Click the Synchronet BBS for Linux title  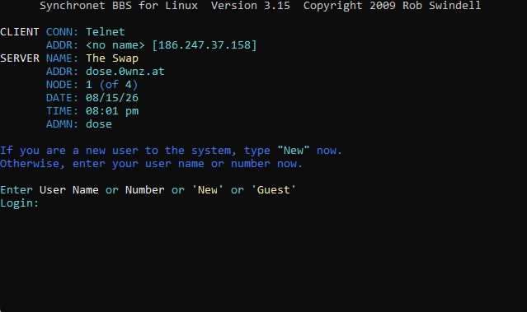[119, 6]
